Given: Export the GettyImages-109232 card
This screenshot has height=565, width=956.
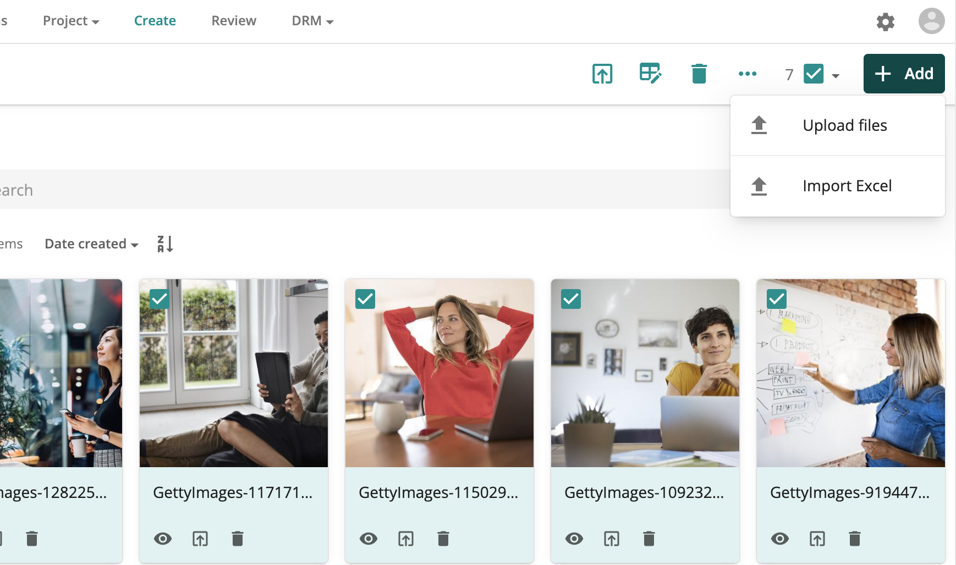Looking at the screenshot, I should click(x=612, y=539).
